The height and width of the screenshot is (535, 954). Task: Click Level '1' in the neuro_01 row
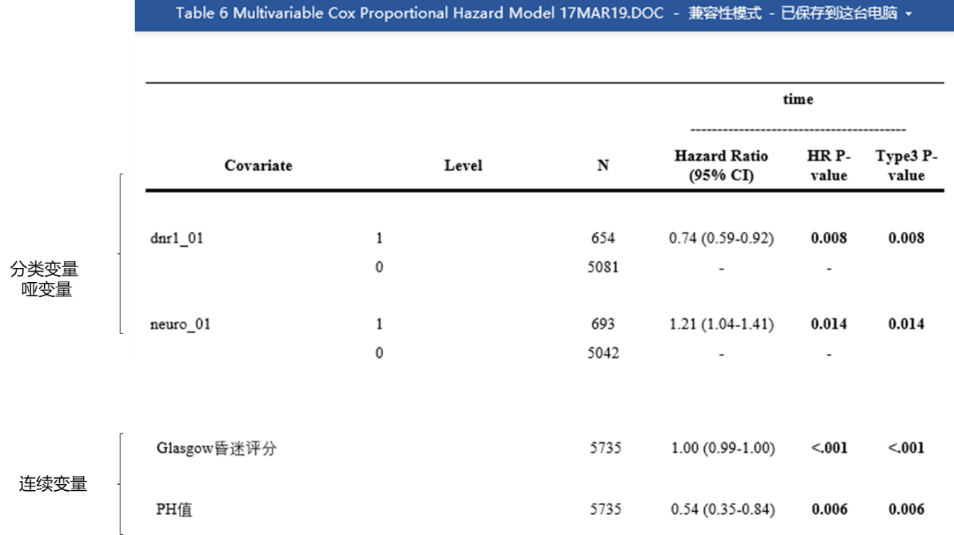pyautogui.click(x=379, y=324)
